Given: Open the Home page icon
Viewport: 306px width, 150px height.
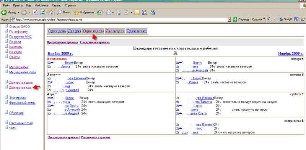Looking at the screenshot, I should pyautogui.click(x=50, y=12).
